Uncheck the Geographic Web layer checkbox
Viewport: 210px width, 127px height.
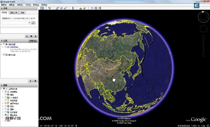point(6,92)
